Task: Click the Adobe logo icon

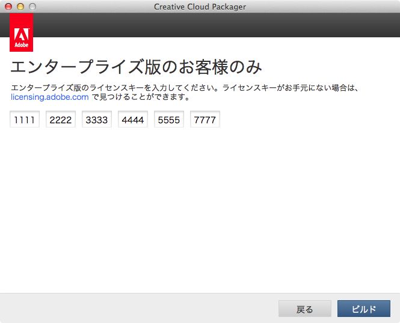Action: (22, 32)
